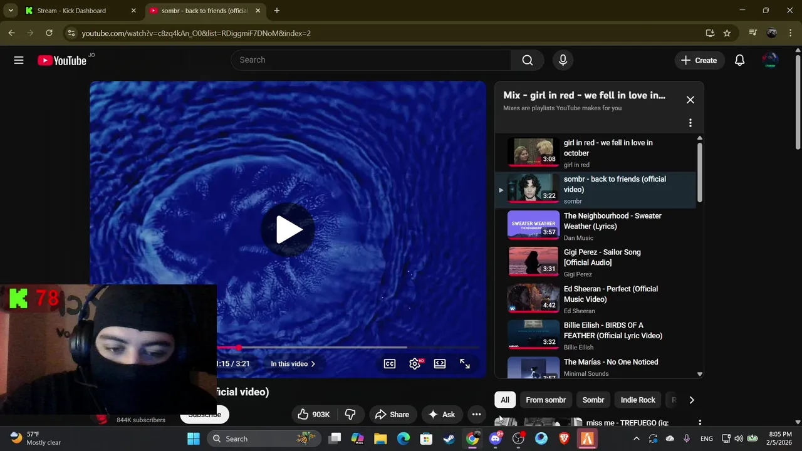Image resolution: width=802 pixels, height=451 pixels.
Task: Close the 'sombr - back to friends' tab
Action: [x=258, y=11]
